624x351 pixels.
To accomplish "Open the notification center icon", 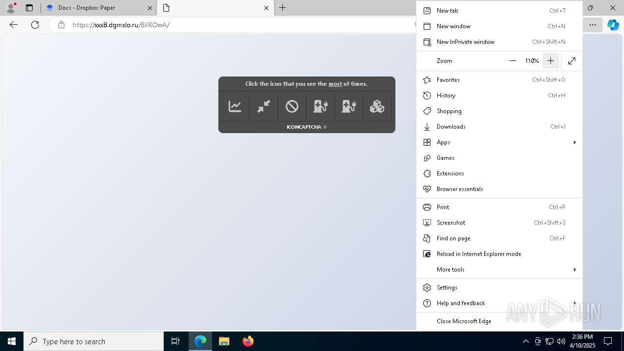I will coord(608,341).
